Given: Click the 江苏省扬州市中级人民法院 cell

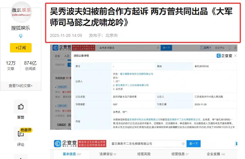Looking at the screenshot, I should point(215,97).
